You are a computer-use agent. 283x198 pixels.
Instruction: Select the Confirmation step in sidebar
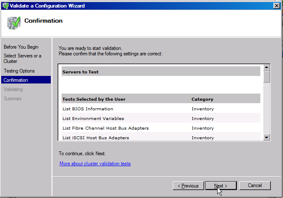click(16, 80)
